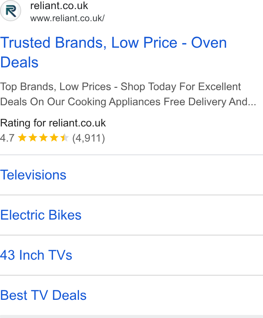This screenshot has width=263, height=318.
Task: Open the Electric Bikes sitelink
Action: (x=41, y=215)
